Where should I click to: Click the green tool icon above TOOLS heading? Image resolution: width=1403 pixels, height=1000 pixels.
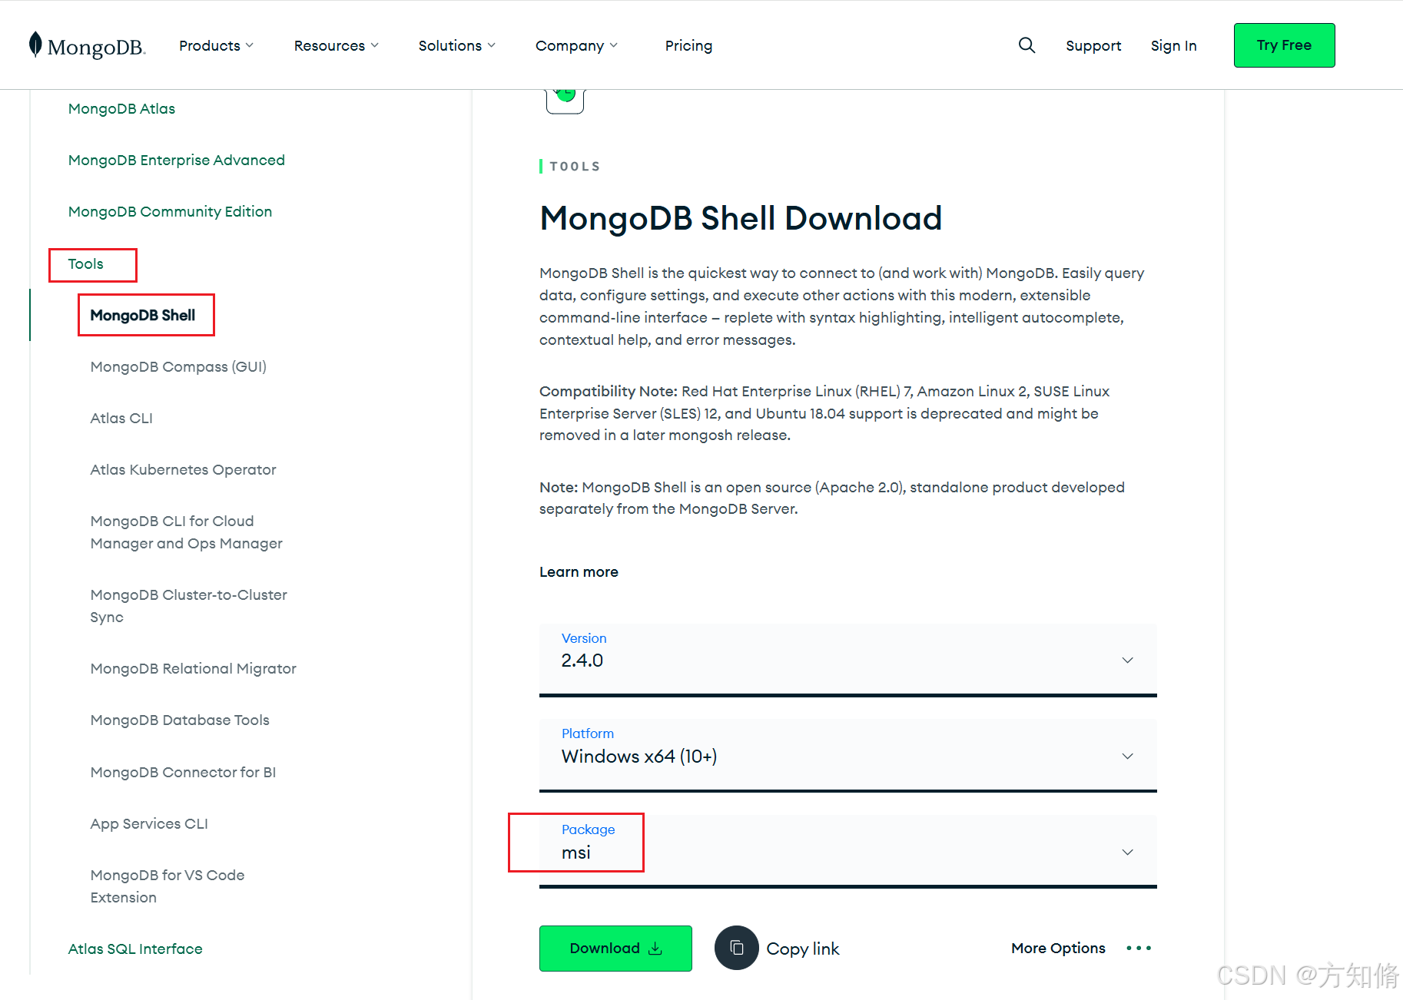(565, 94)
